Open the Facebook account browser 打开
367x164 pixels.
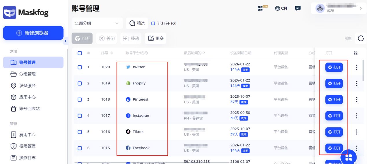click(334, 148)
